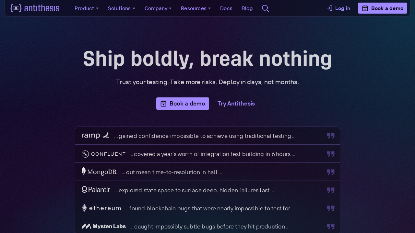Click the quote icon on the Ramp row
The height and width of the screenshot is (233, 415).
pyautogui.click(x=331, y=136)
